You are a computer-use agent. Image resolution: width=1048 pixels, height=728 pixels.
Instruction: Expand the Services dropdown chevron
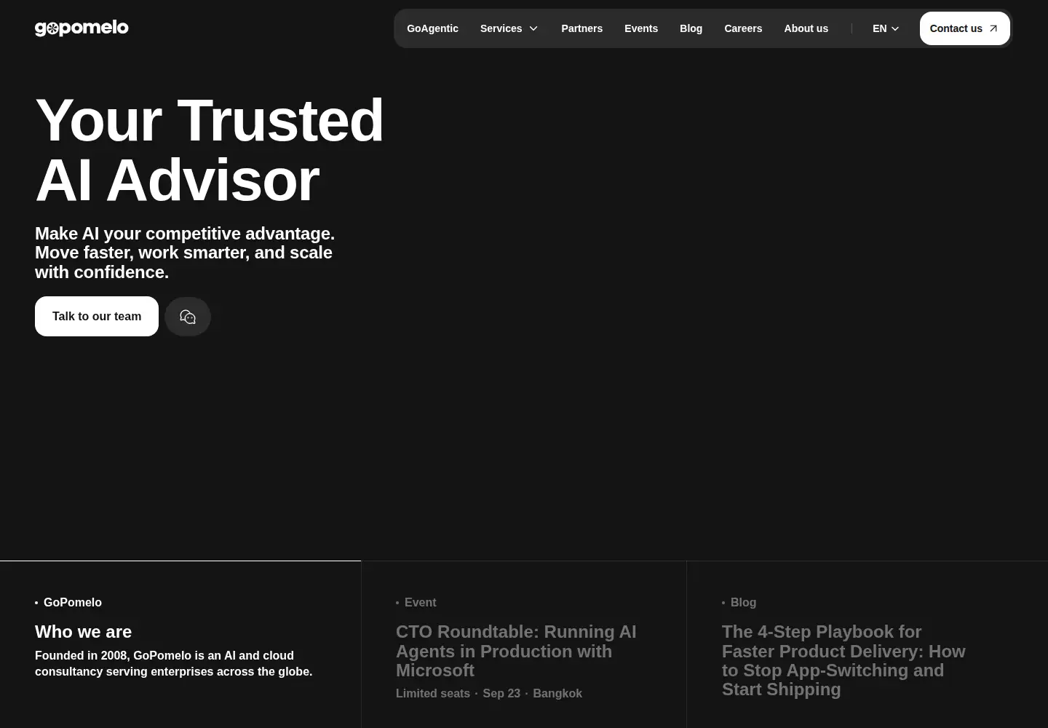point(533,28)
